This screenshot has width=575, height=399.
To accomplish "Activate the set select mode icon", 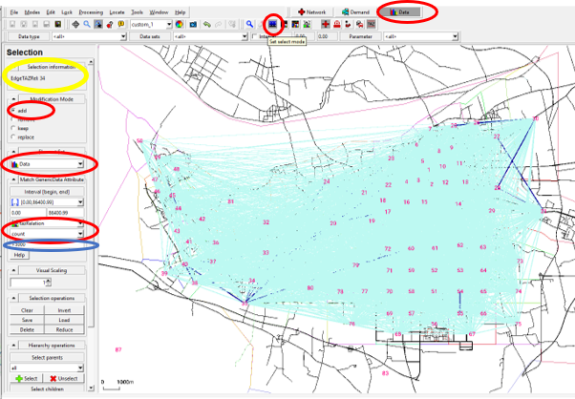I will click(273, 21).
